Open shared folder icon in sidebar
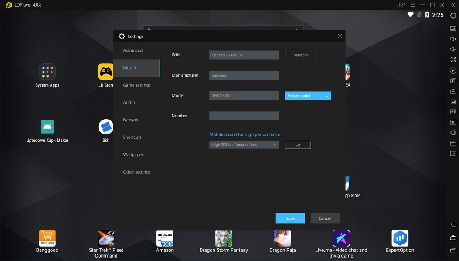The width and height of the screenshot is (459, 261). [x=453, y=143]
